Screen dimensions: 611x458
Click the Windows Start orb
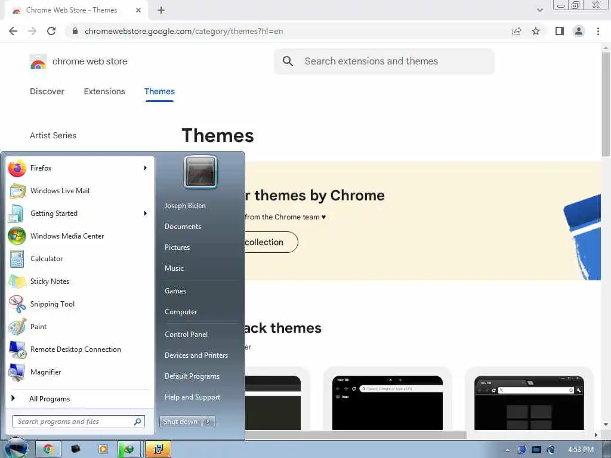tap(16, 448)
